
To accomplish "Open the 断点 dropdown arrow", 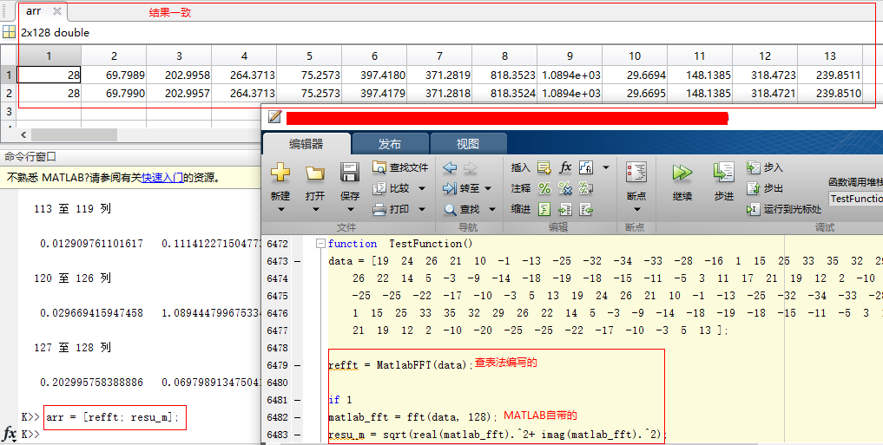I will tap(636, 209).
